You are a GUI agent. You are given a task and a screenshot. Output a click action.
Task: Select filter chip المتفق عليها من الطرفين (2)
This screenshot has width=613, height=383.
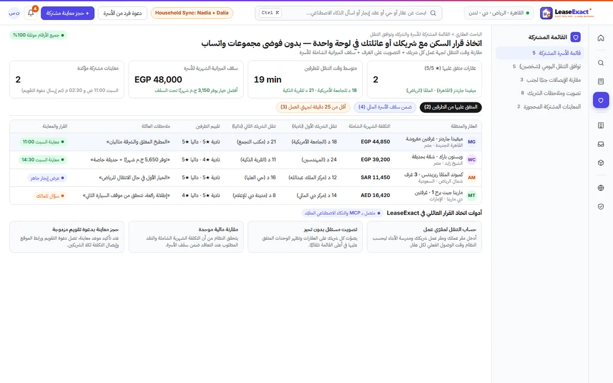451,107
